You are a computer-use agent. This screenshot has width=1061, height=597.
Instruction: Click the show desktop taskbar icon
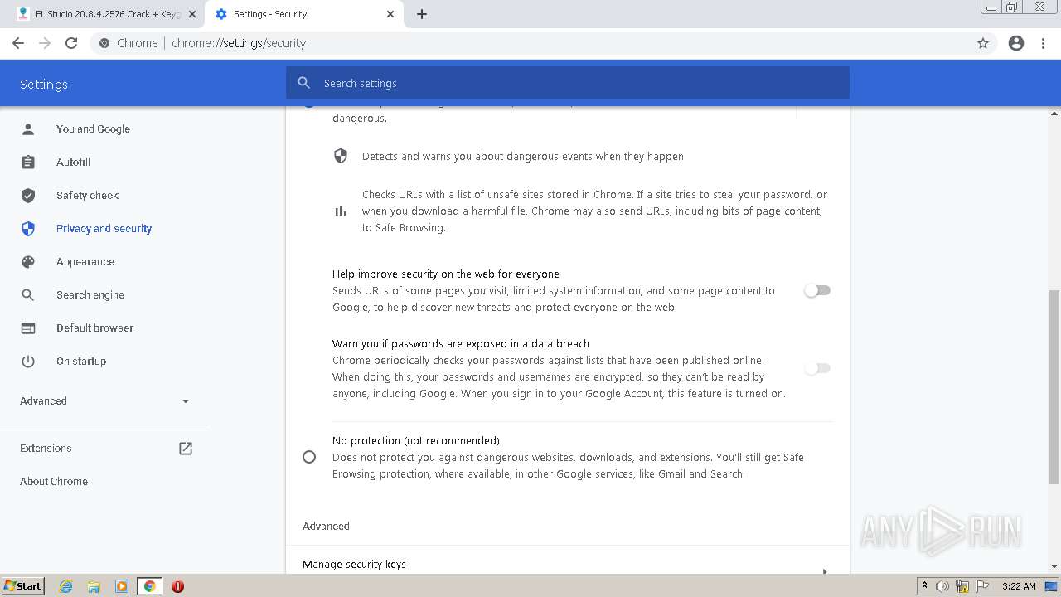pos(1052,586)
